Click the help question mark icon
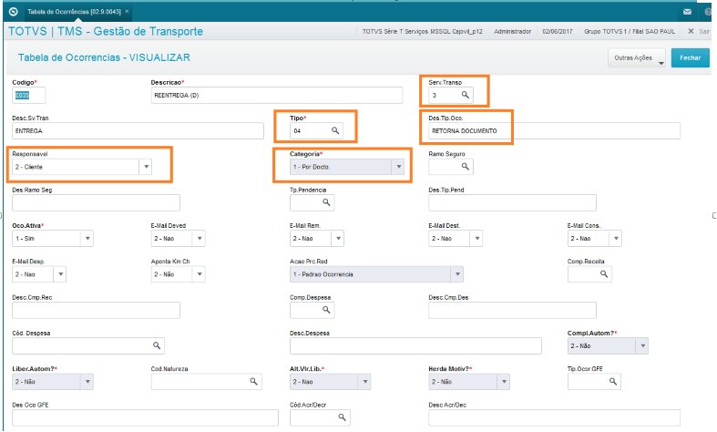The height and width of the screenshot is (432, 717). click(x=708, y=12)
